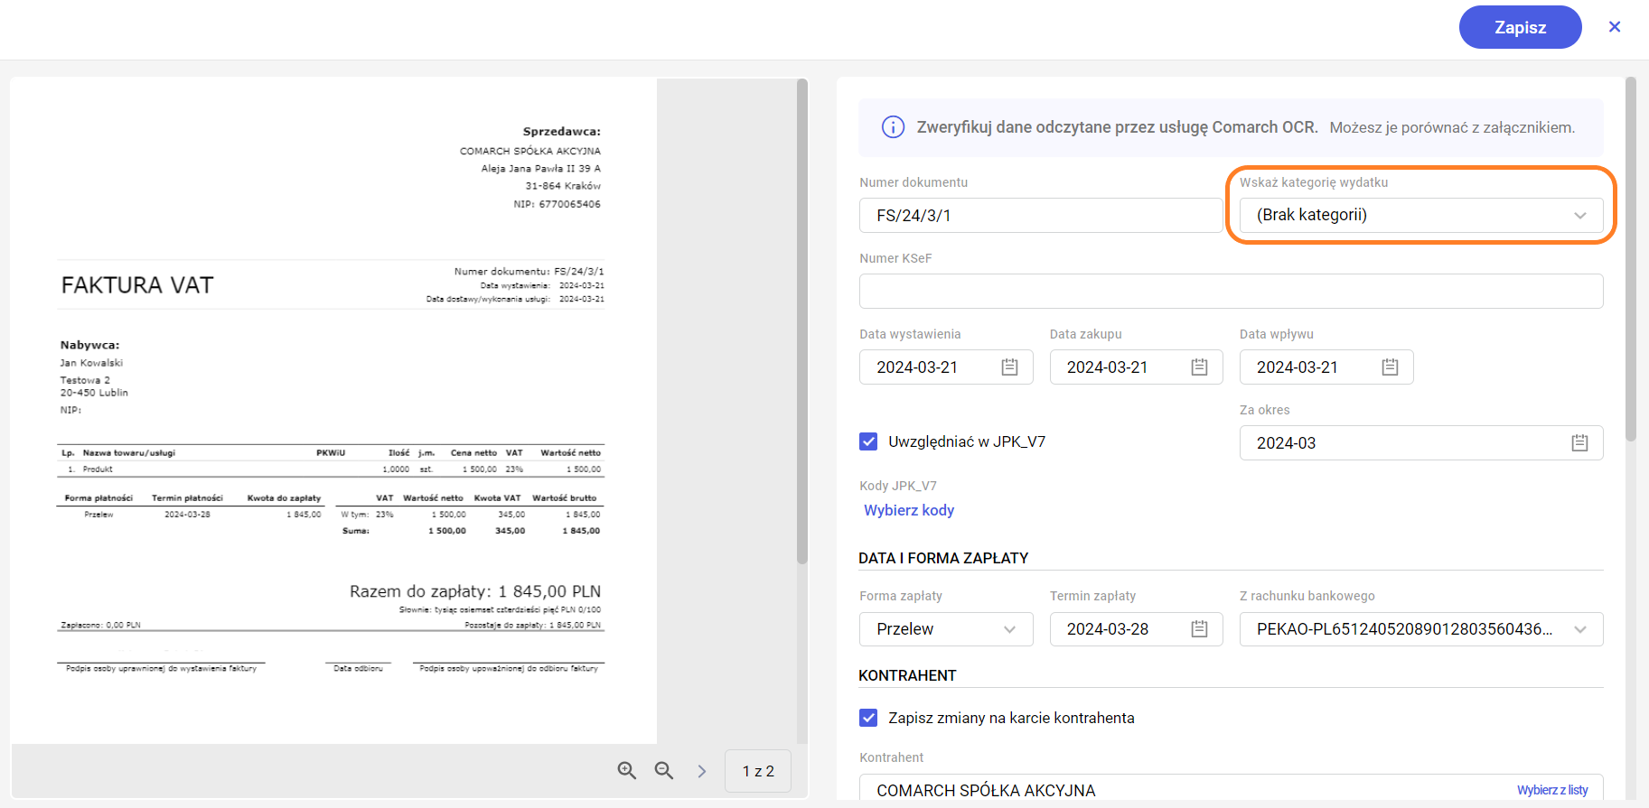1649x808 pixels.
Task: Zoom out of the invoice preview
Action: [664, 771]
